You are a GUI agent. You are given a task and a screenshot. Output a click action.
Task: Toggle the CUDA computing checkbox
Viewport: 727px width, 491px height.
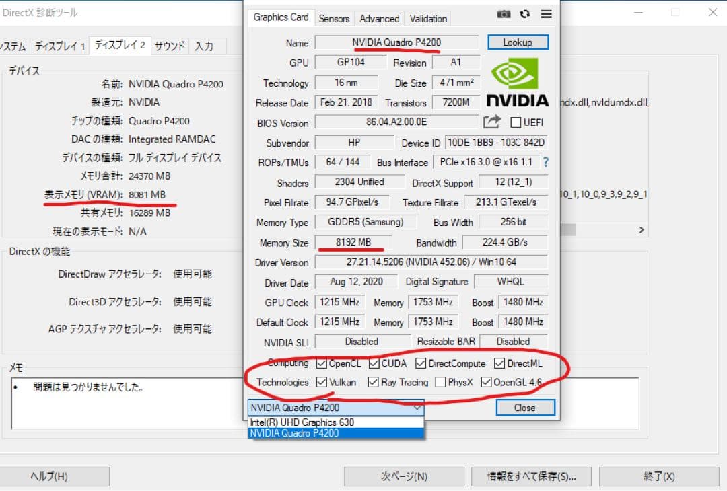pos(372,363)
